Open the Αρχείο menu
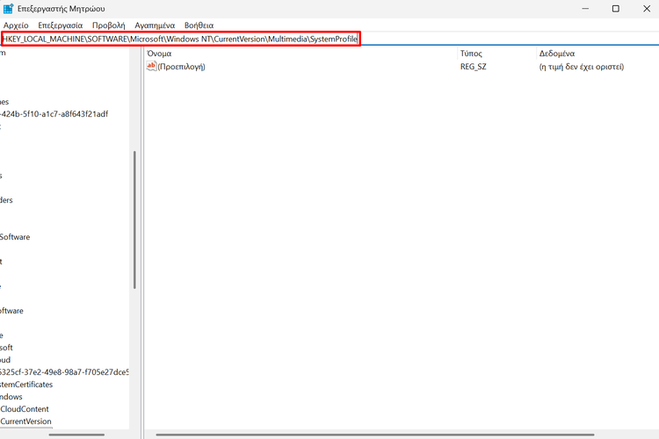 tap(16, 25)
